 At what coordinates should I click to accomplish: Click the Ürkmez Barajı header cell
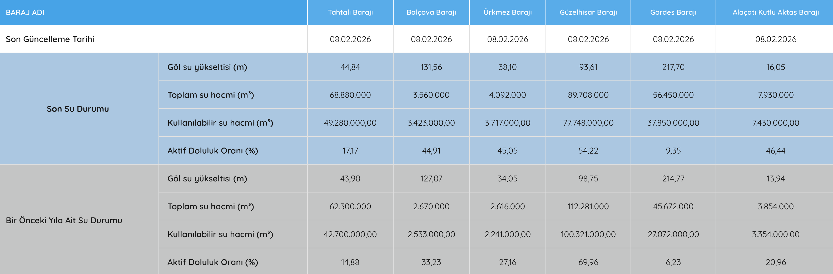507,12
